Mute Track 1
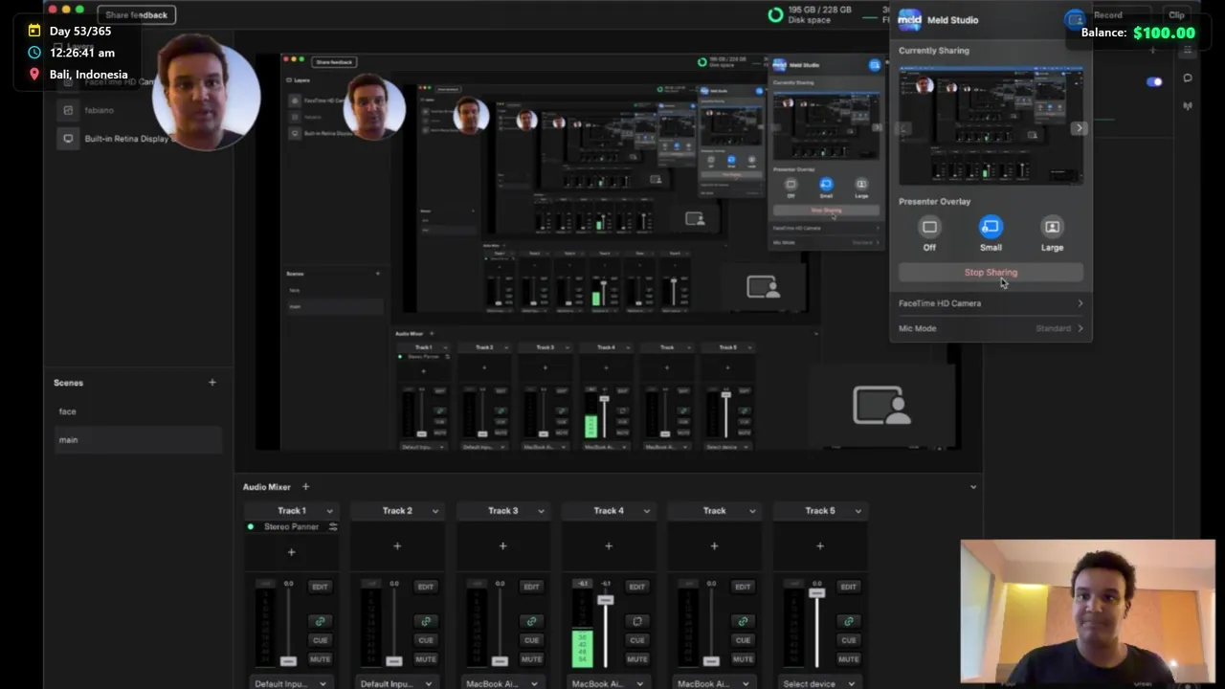The height and width of the screenshot is (689, 1225). (x=320, y=659)
